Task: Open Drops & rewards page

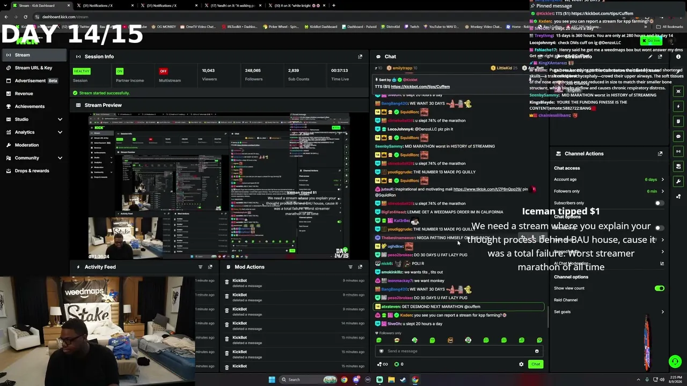Action: [33, 170]
